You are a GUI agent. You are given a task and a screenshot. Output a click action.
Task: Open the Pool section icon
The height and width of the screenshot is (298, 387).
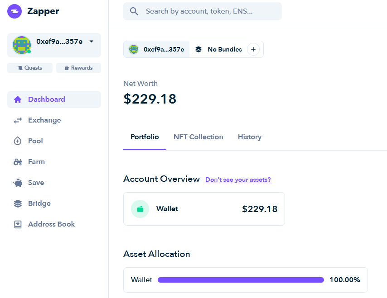click(x=17, y=141)
